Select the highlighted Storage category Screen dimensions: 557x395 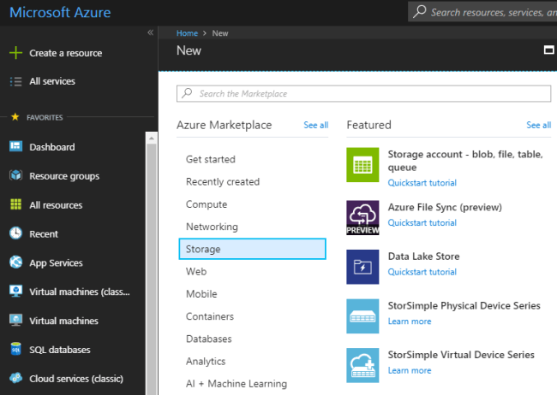coord(252,249)
